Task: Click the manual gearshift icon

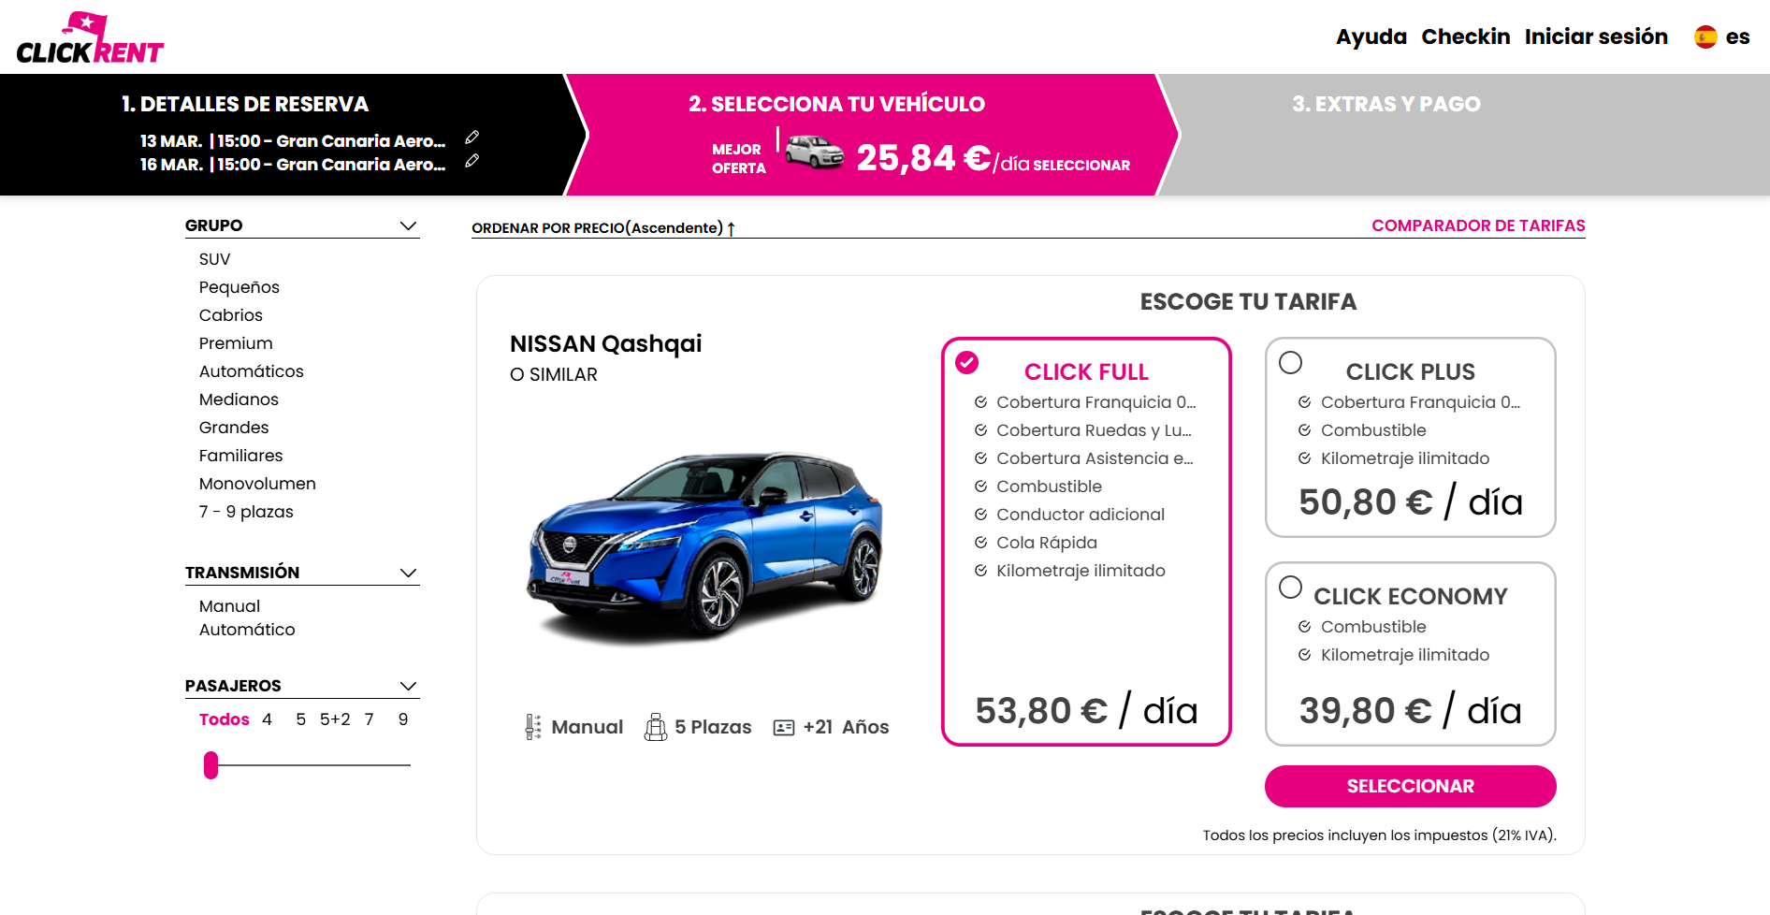Action: [533, 727]
